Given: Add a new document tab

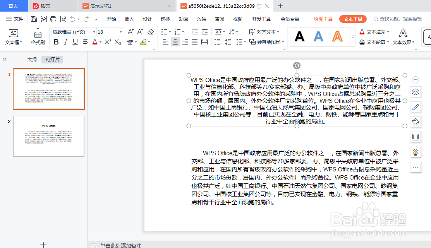Looking at the screenshot, I should tap(280, 6).
